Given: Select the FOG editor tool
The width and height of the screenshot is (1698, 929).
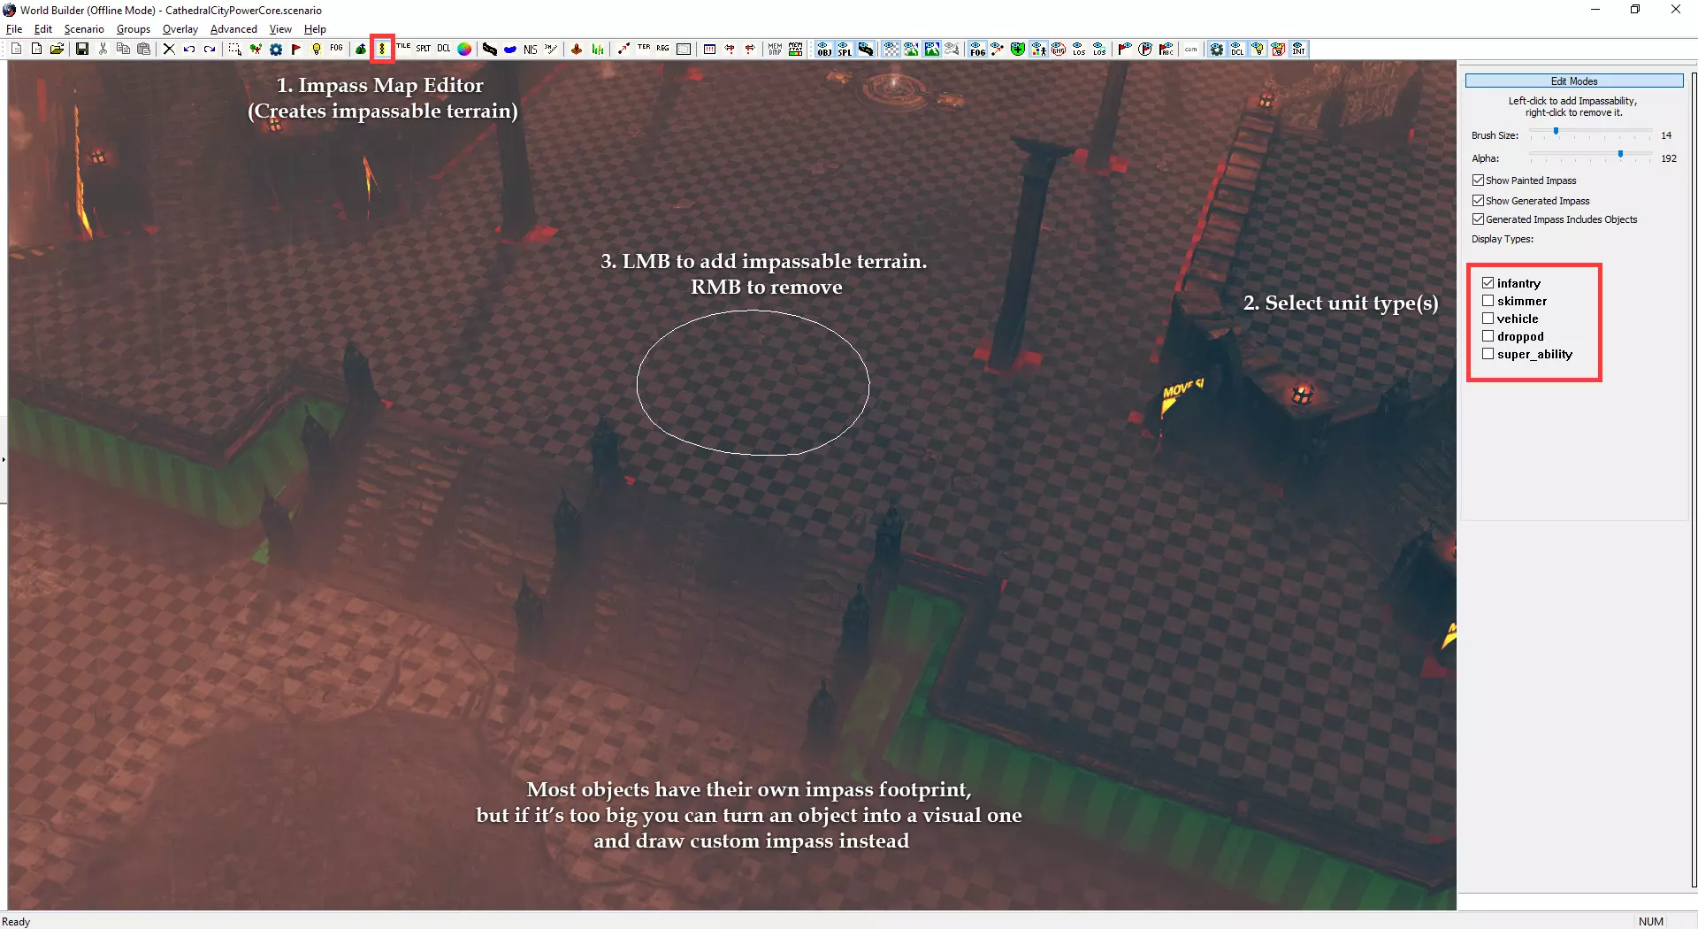Looking at the screenshot, I should (337, 49).
